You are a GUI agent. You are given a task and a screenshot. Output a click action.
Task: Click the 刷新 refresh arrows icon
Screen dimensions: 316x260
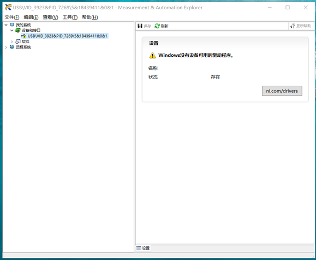[x=157, y=26]
